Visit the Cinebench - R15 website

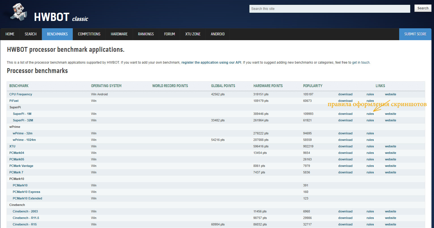[x=390, y=224]
